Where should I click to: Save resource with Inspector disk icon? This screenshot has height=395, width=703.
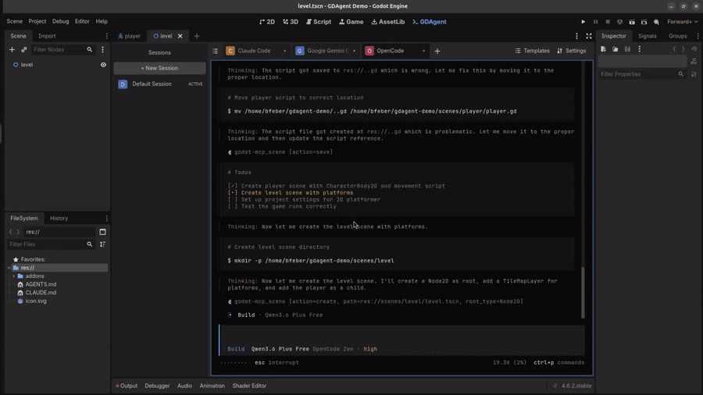(627, 49)
